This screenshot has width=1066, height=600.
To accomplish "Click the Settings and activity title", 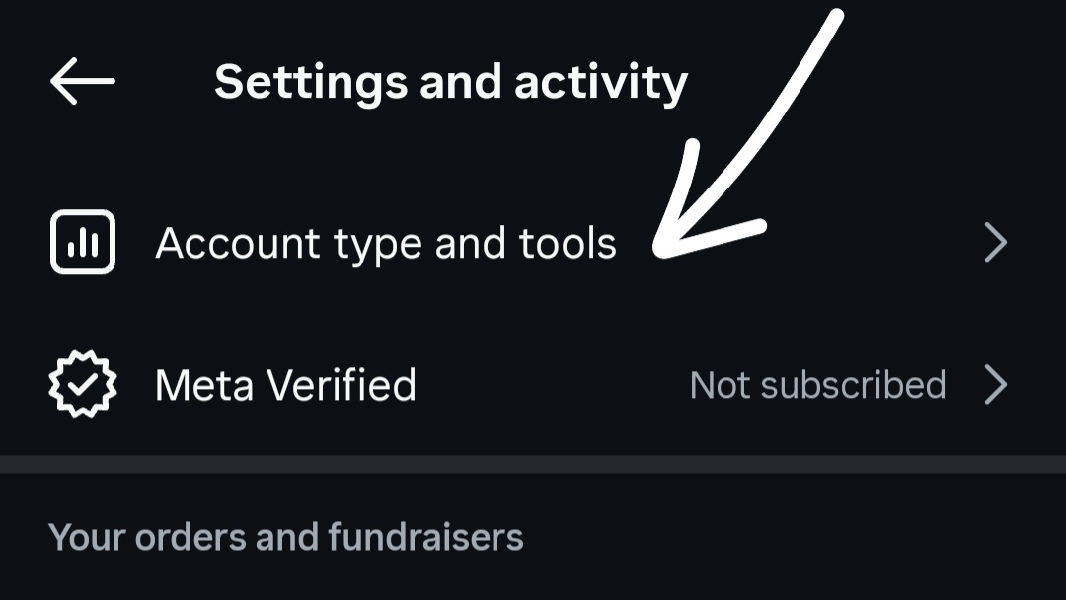I will (x=453, y=81).
